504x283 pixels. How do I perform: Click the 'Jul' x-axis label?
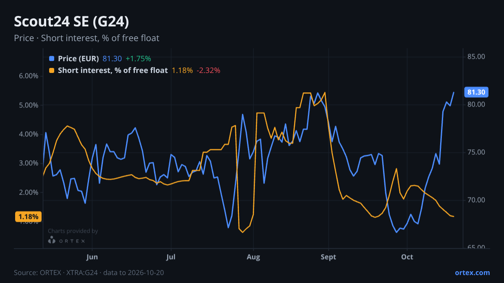click(171, 257)
